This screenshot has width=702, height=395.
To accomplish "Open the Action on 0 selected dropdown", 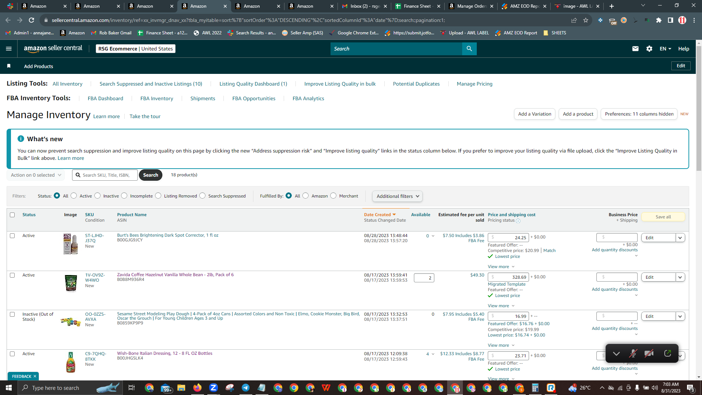I will click(x=36, y=175).
